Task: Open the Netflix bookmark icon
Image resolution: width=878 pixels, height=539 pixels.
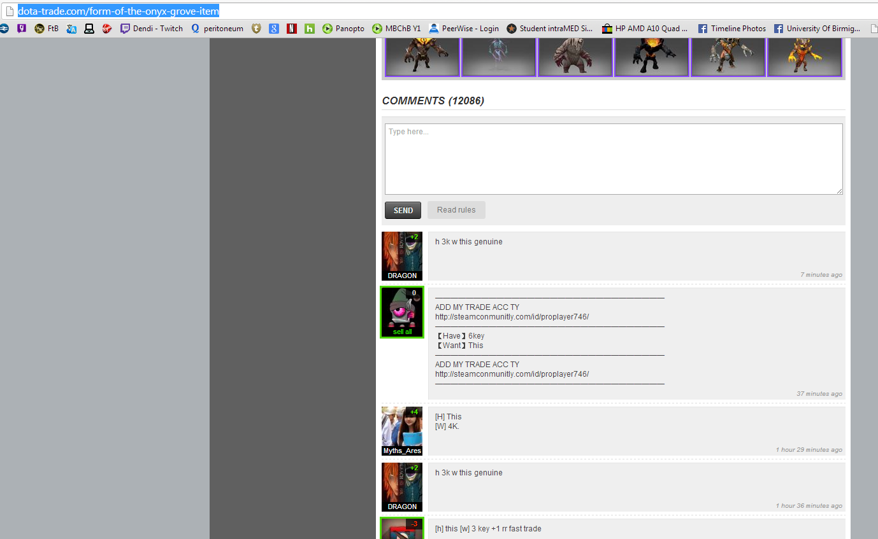Action: (292, 29)
